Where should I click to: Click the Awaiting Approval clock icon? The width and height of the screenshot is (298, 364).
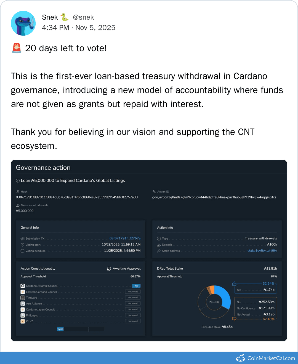tap(109, 268)
